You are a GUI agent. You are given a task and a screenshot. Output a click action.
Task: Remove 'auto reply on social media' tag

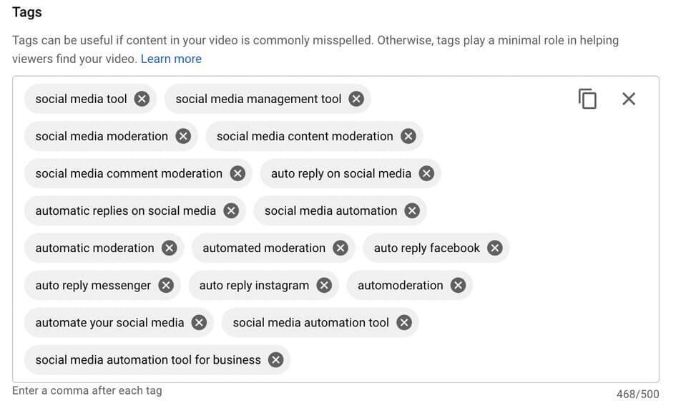pyautogui.click(x=426, y=173)
